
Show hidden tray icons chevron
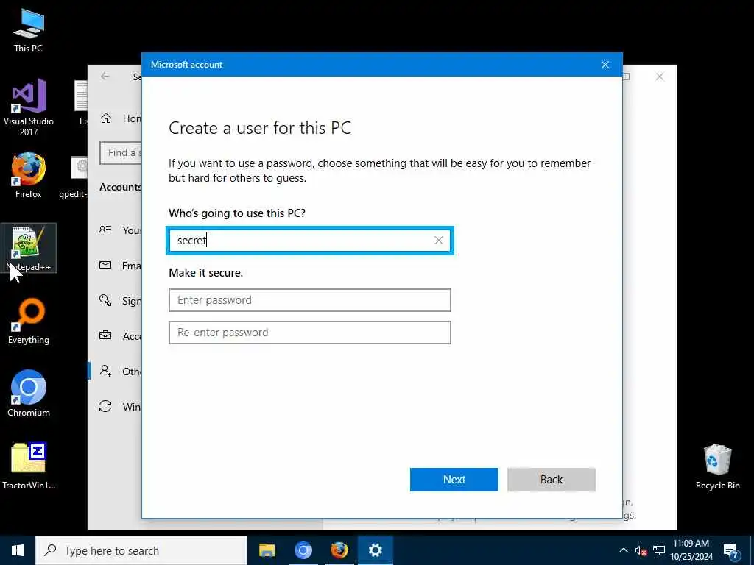[x=623, y=550]
